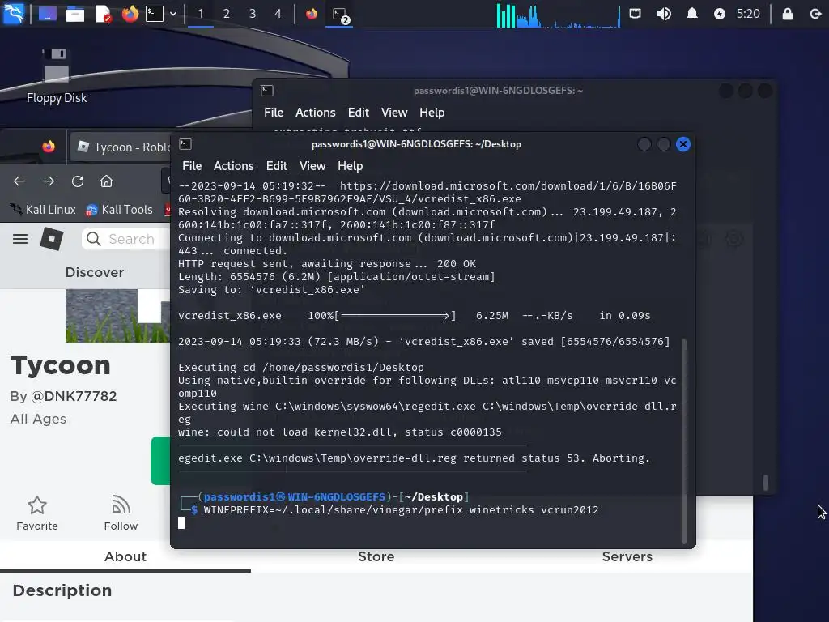Click the show desktop panel icon
This screenshot has height=622, width=829.
[48, 14]
